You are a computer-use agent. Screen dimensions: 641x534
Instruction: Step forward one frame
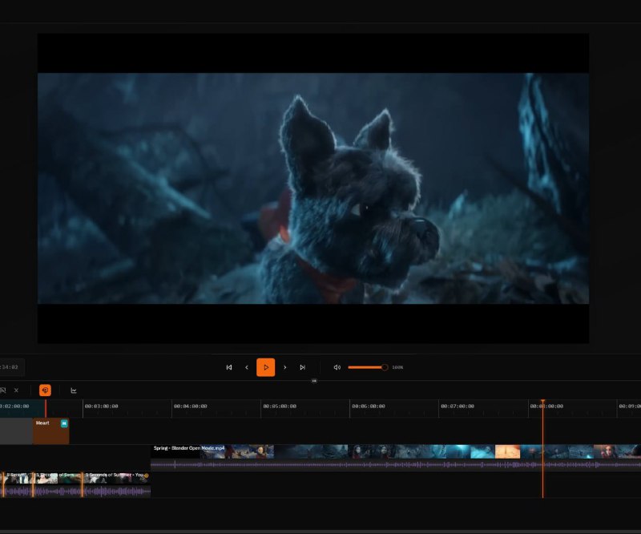click(x=284, y=367)
